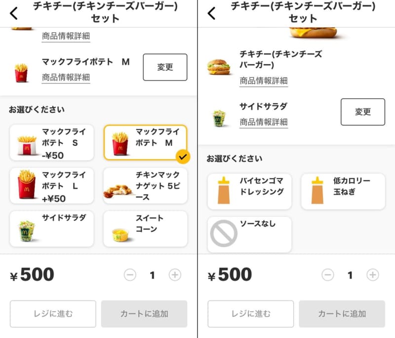Tap right screen カートに追加 button
395x338 pixels.
pos(342,314)
